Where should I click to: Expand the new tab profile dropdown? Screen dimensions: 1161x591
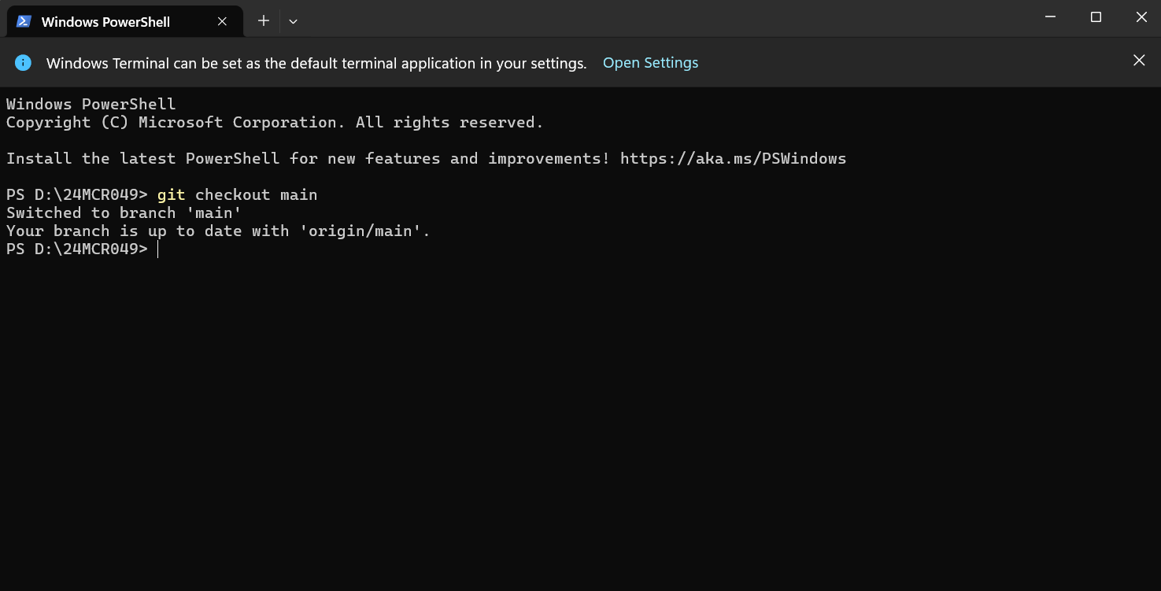293,21
